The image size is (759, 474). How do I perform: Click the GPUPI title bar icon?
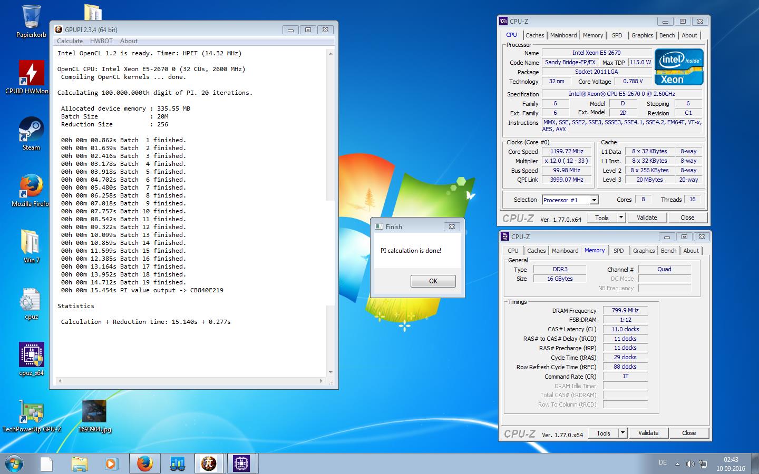click(59, 30)
